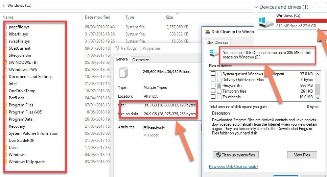Click the Recycle Bin icon in list
This screenshot has width=327, height=177.
[219, 85]
